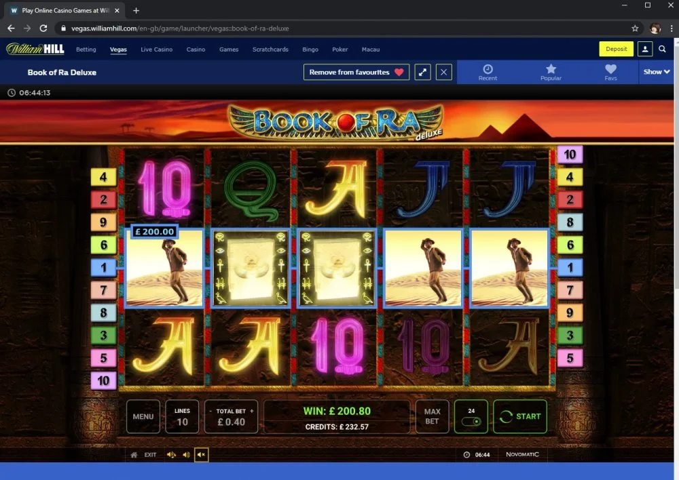679x480 pixels.
Task: Click right payline marker 9
Action: tap(570, 313)
